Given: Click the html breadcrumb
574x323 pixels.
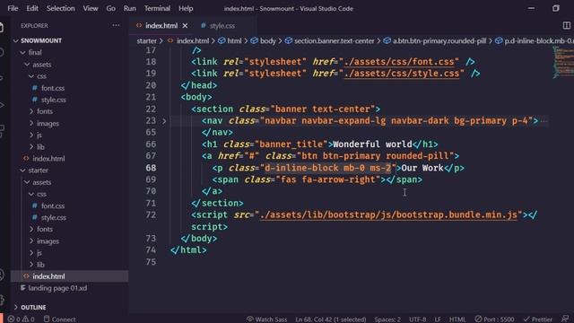Looking at the screenshot, I should tap(234, 40).
